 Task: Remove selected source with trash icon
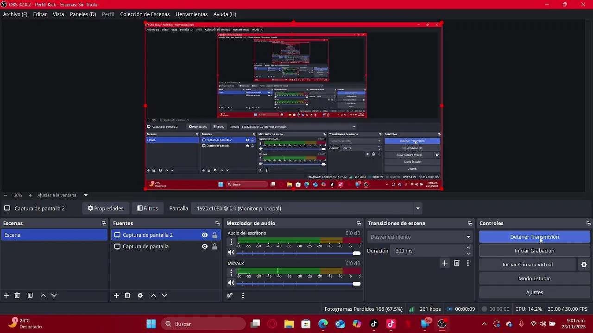click(127, 296)
